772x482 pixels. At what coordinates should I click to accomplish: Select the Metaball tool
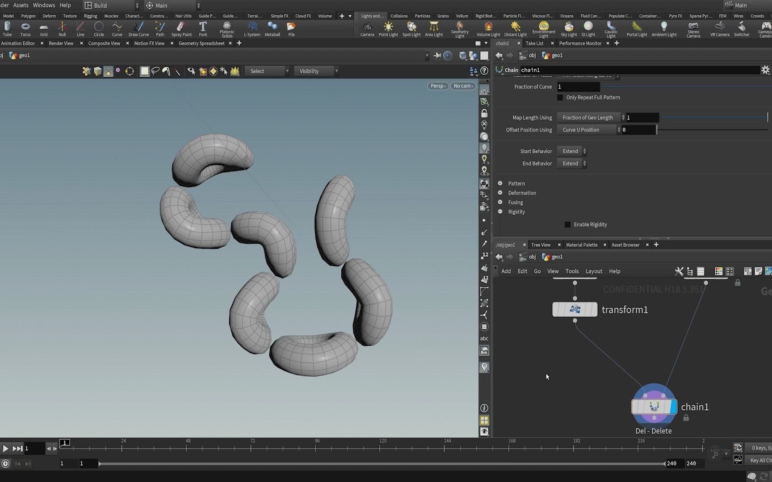272,29
